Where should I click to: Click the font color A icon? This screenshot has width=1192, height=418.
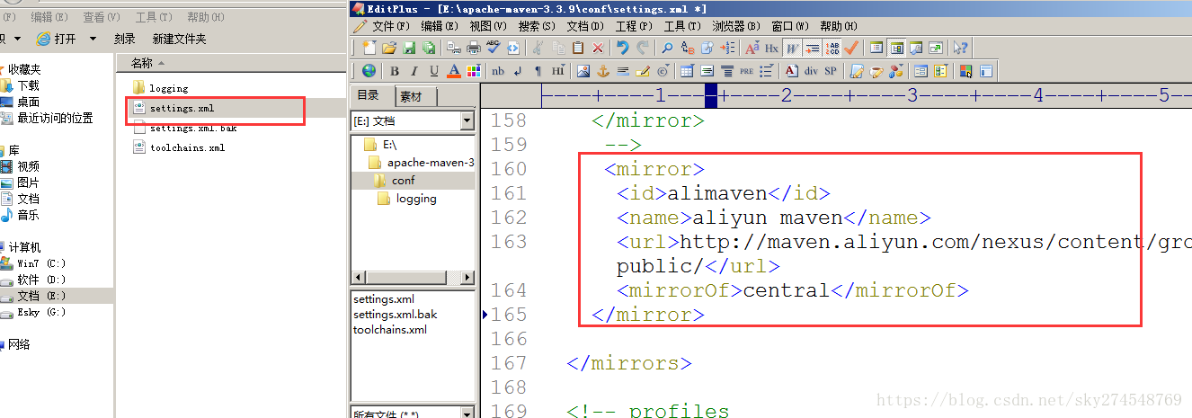click(454, 71)
